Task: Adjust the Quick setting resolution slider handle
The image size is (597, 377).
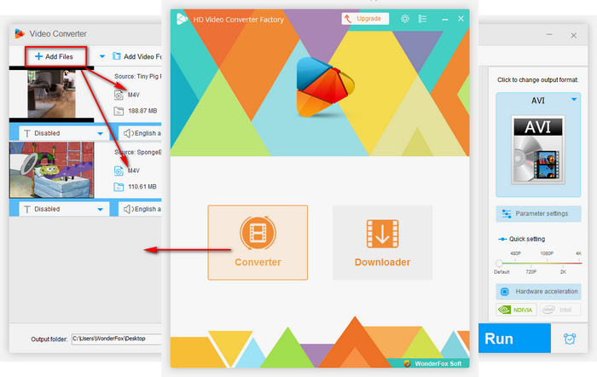Action: 499,264
